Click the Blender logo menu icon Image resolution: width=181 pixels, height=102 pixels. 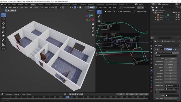[2, 4]
